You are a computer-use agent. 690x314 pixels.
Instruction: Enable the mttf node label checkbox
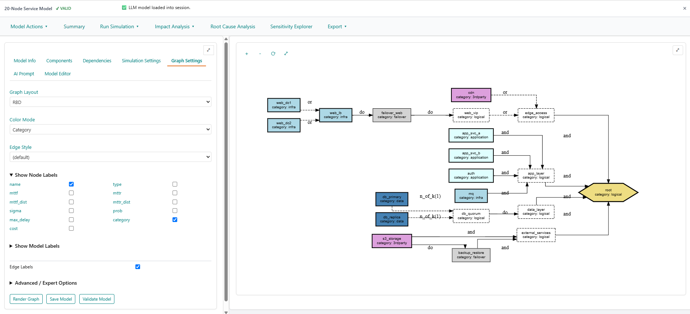point(71,193)
